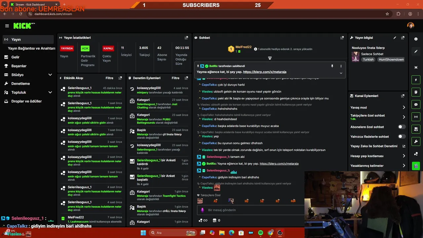The width and height of the screenshot is (423, 238).
Task: Open Hesap yaşı kısıtlaması settings
Action: [378, 156]
